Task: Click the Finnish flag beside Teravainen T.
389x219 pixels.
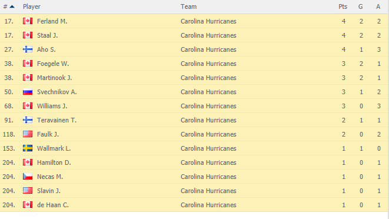Action: coord(28,120)
